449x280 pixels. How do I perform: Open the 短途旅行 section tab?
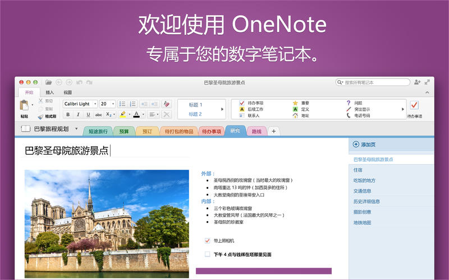[x=98, y=132]
